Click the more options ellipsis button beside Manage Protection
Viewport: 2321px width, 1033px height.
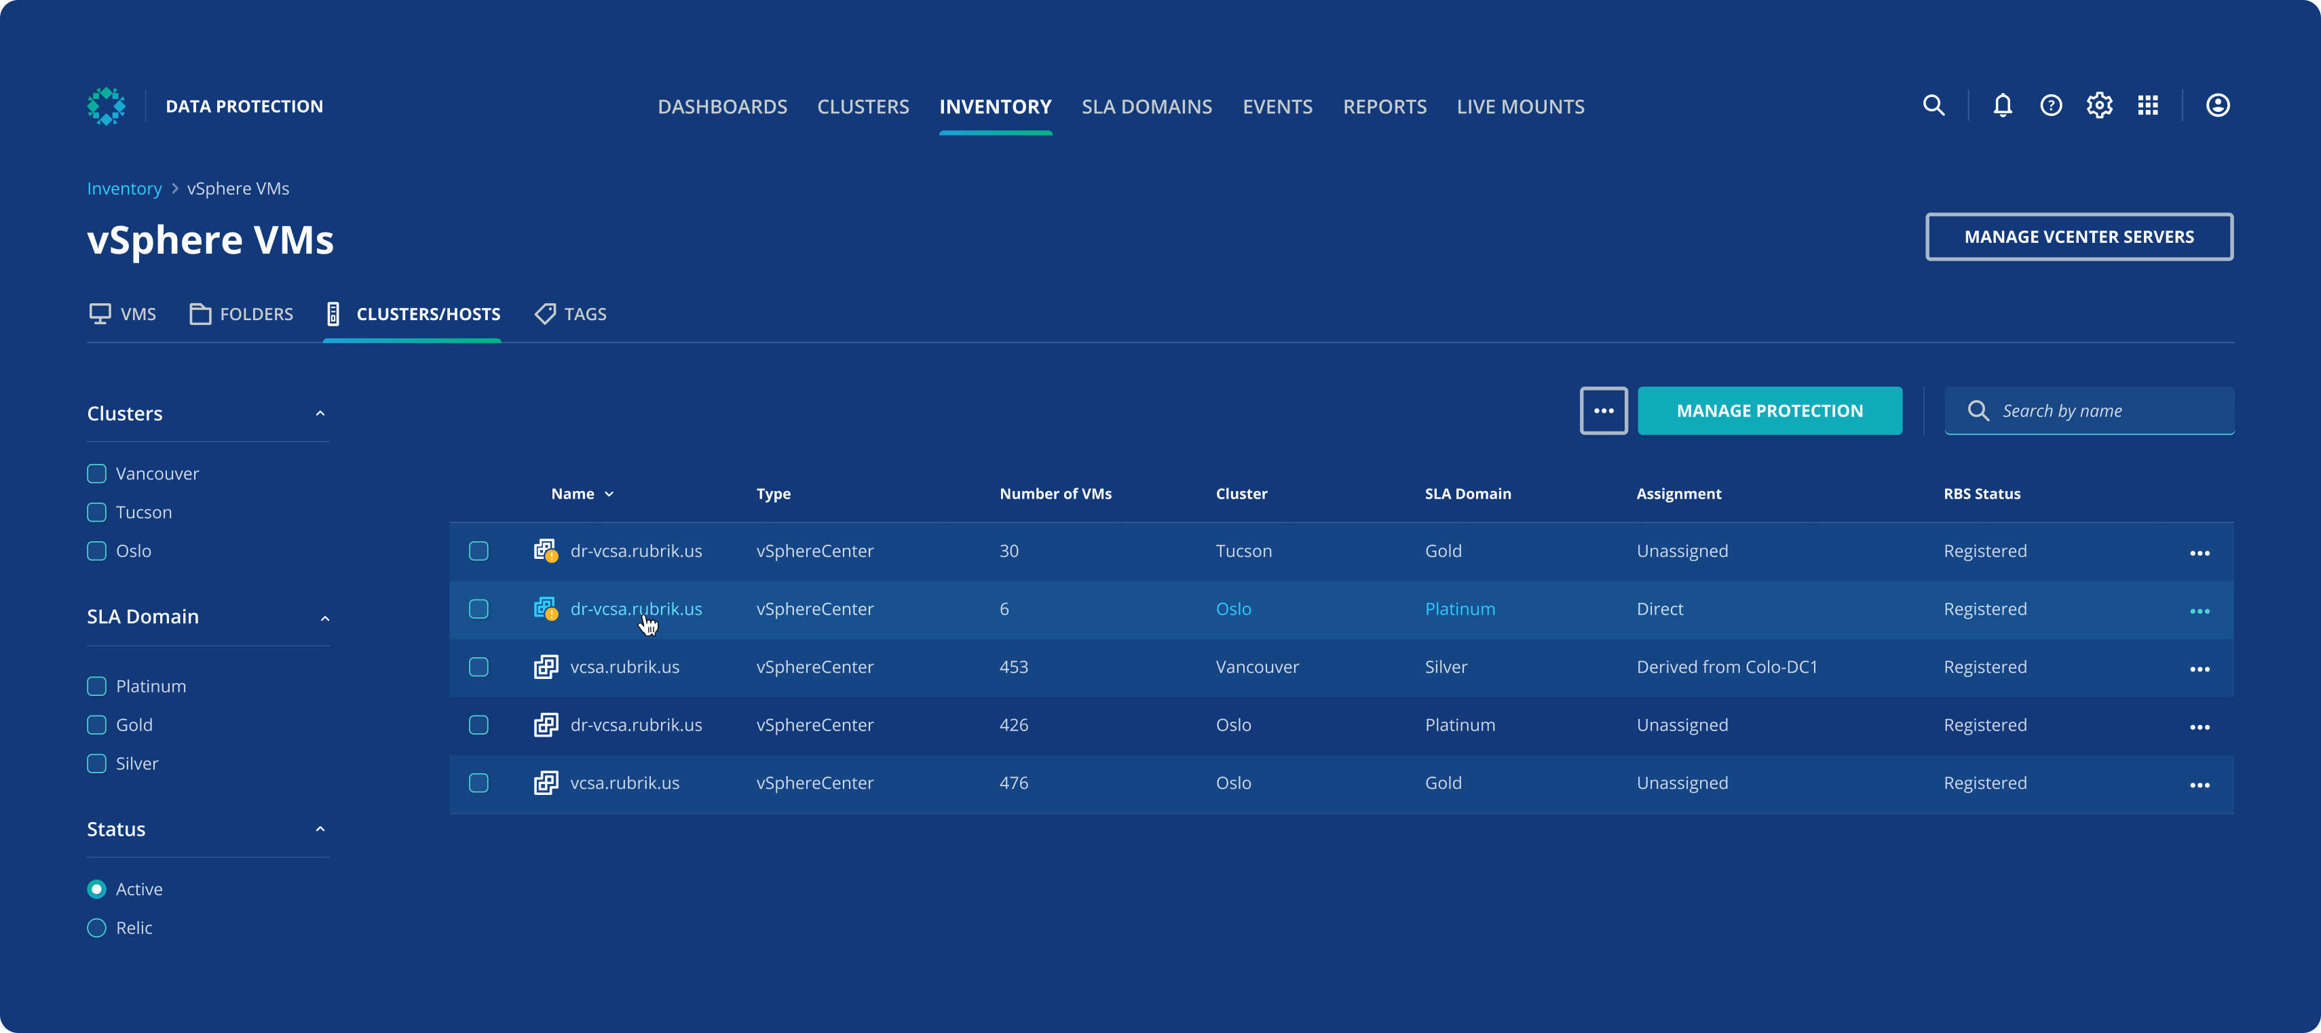tap(1604, 410)
